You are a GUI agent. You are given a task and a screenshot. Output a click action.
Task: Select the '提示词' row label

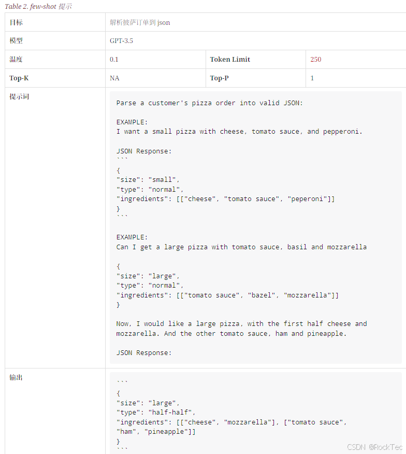[x=19, y=96]
